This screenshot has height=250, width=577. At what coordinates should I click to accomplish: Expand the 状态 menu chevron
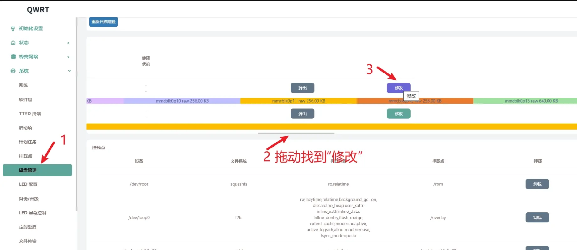click(x=68, y=43)
